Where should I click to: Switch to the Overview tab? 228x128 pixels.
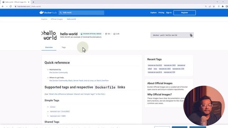[49, 47]
